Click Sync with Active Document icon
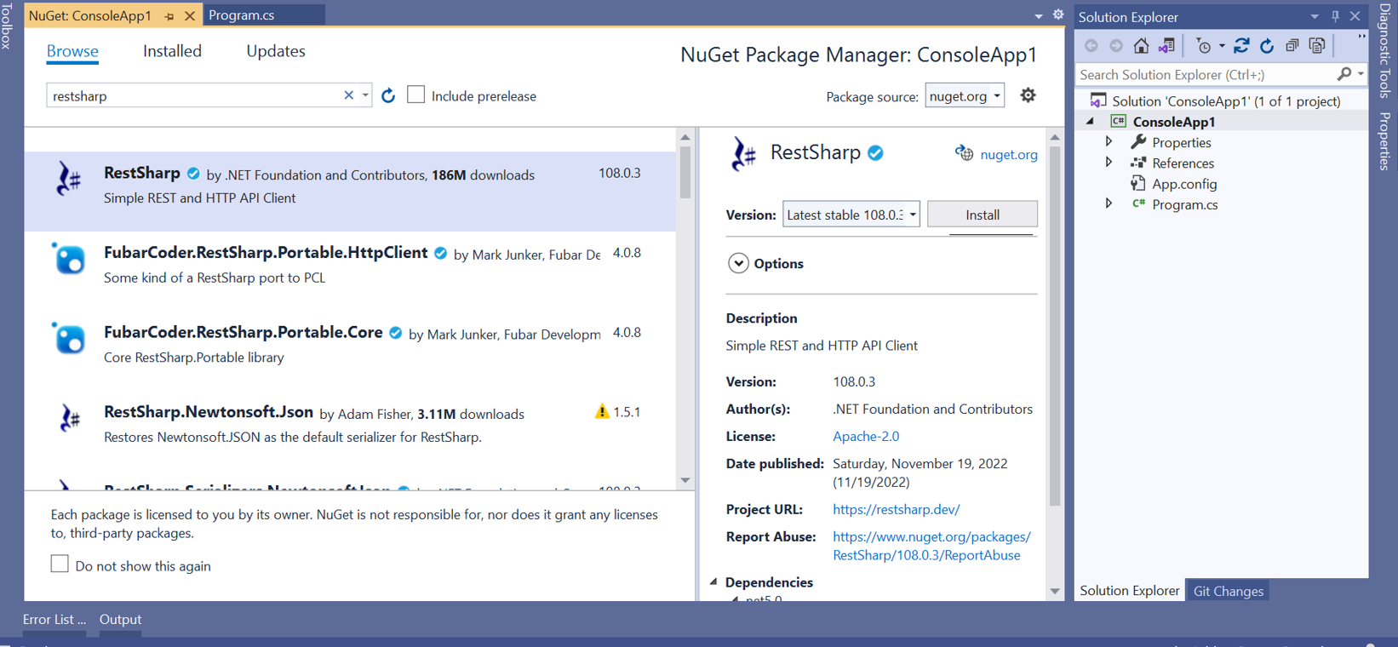The image size is (1398, 647). pos(1241,46)
